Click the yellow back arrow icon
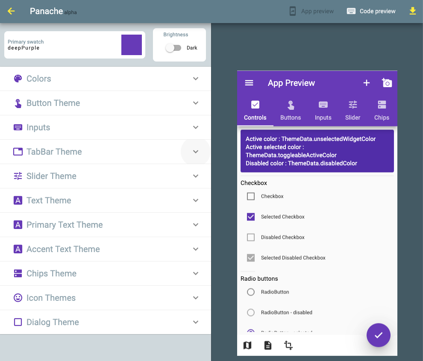 click(11, 11)
